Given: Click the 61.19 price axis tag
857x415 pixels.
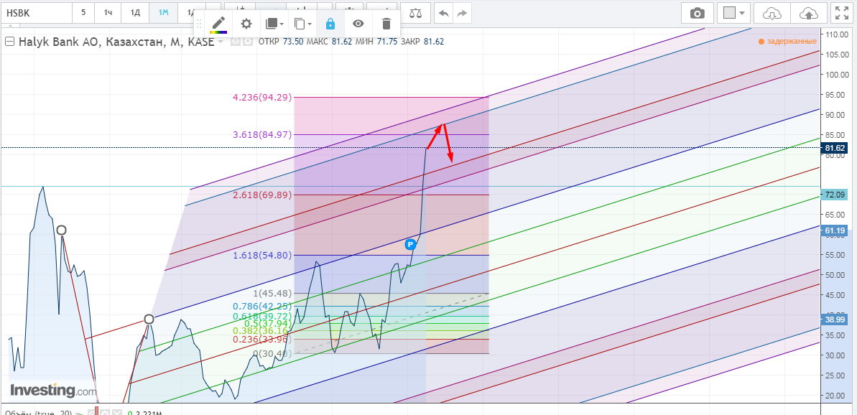Looking at the screenshot, I should [x=834, y=231].
